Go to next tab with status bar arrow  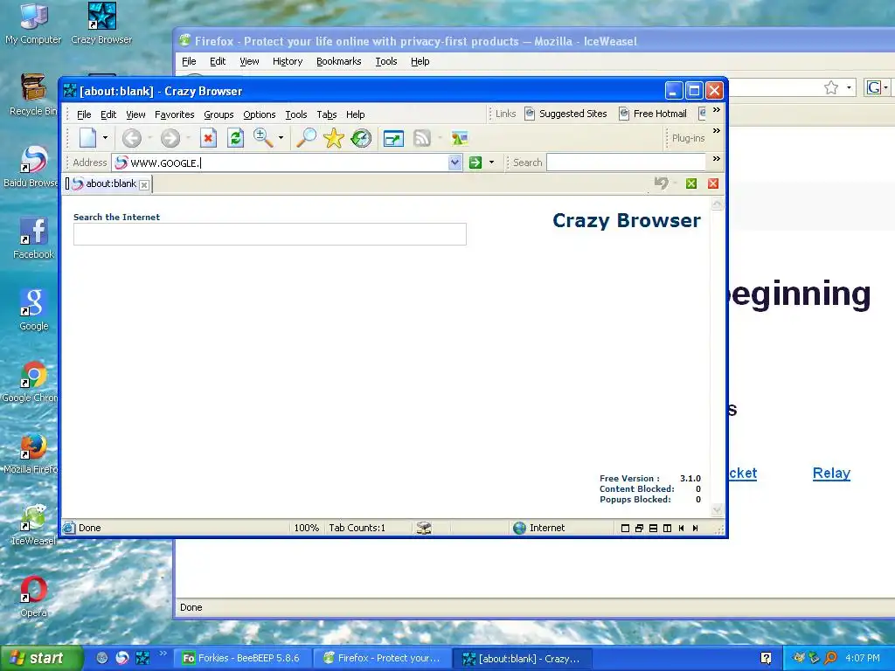(x=695, y=529)
